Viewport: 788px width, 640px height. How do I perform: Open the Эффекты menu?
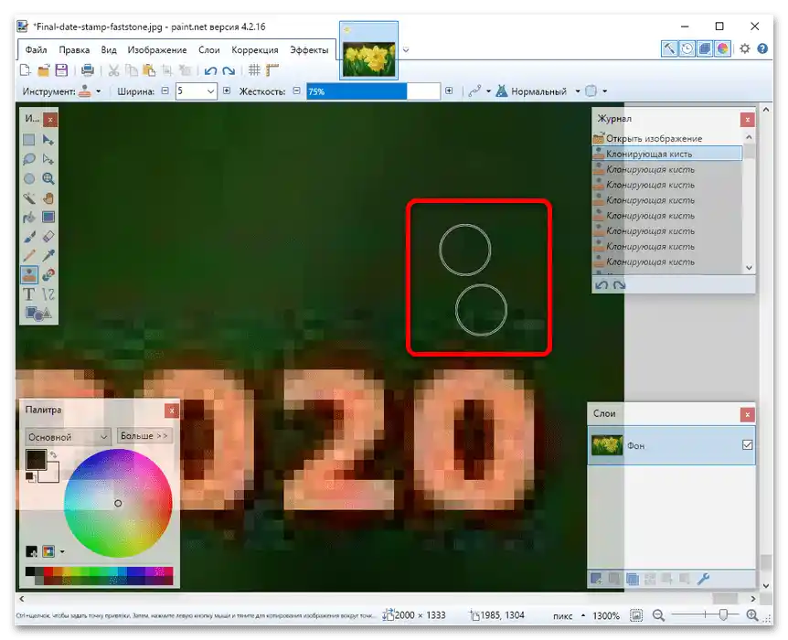coord(309,50)
